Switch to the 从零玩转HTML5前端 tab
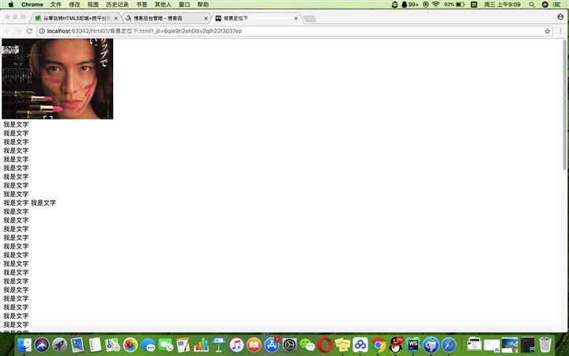The height and width of the screenshot is (356, 569). [x=75, y=18]
